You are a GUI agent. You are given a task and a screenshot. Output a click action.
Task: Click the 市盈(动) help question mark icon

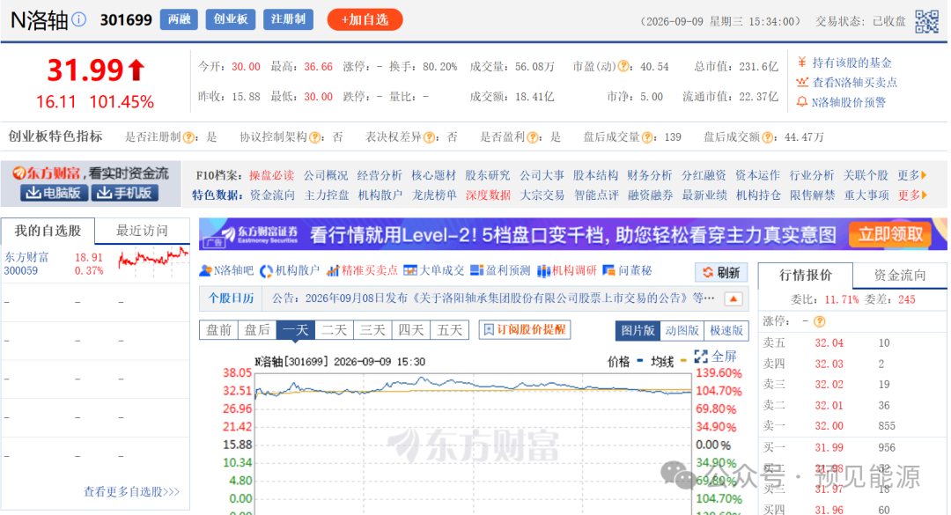point(623,67)
